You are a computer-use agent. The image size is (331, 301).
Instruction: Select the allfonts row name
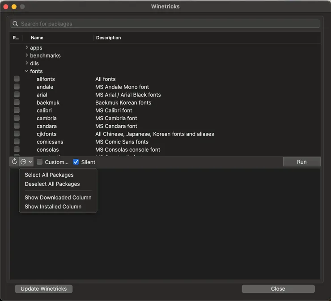click(x=46, y=79)
